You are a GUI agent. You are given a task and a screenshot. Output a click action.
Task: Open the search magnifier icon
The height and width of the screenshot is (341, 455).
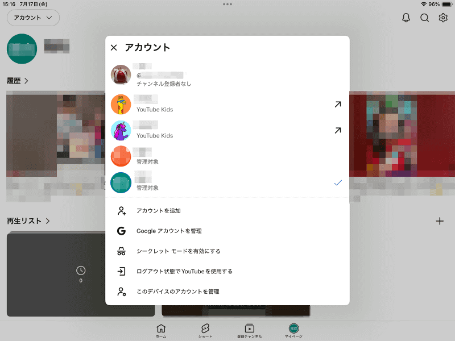(424, 18)
